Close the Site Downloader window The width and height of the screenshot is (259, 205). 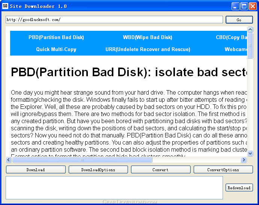(x=253, y=6)
